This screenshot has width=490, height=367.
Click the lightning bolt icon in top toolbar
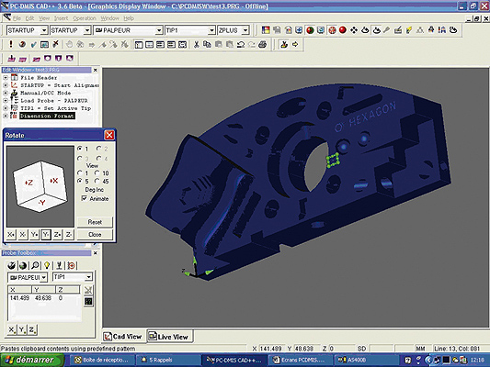(409, 30)
